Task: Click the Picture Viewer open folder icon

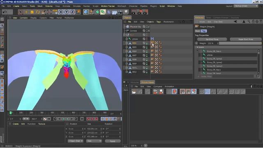Action: tap(134, 92)
